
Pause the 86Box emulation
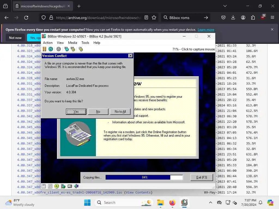point(44,49)
